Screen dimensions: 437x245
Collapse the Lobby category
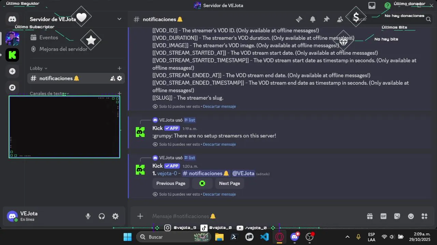tap(39, 68)
